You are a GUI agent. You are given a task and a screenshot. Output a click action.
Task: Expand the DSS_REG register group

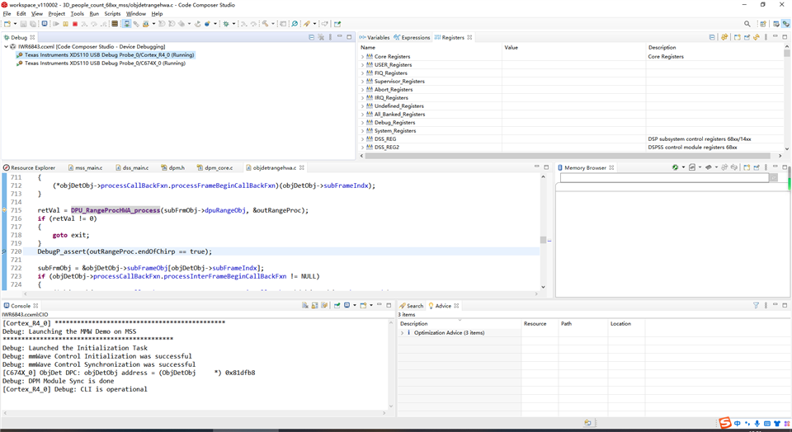362,139
